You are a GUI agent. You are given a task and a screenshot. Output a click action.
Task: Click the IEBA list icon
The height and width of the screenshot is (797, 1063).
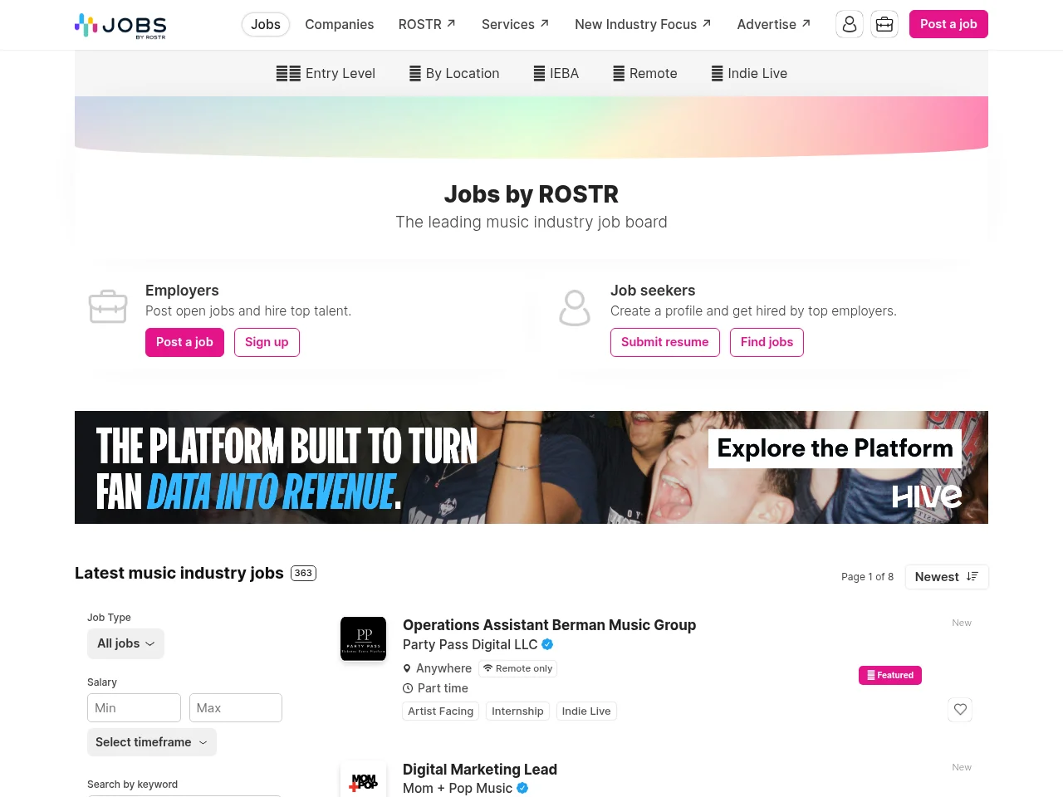540,73
